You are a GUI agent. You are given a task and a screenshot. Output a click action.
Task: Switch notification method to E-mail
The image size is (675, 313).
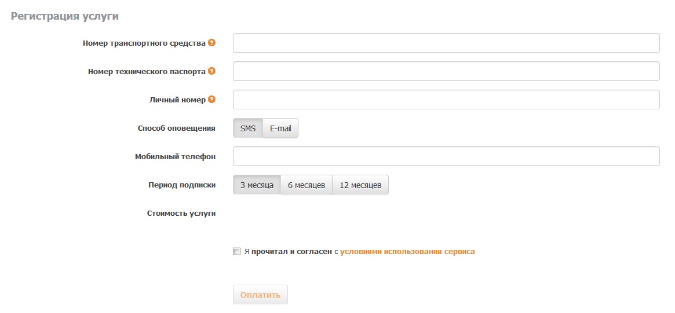[280, 128]
